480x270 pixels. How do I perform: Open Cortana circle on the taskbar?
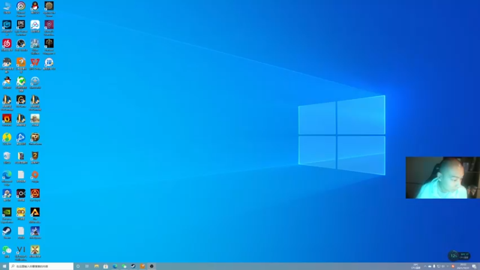coord(78,266)
